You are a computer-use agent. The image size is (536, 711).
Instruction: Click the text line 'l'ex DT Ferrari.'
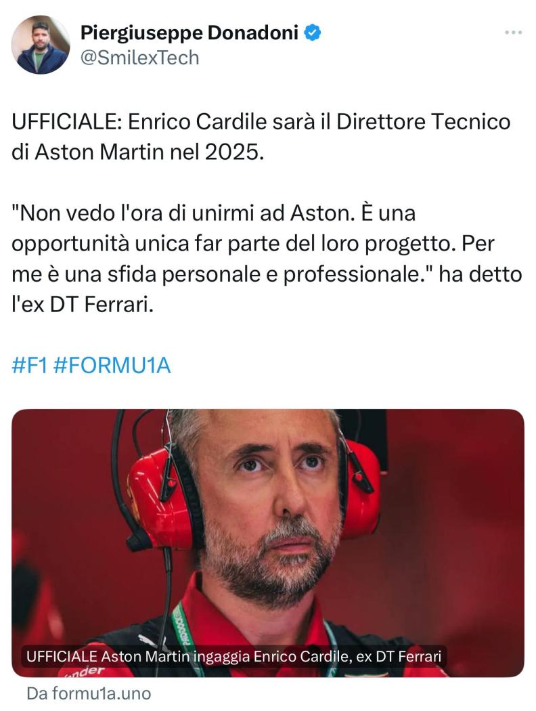[83, 305]
